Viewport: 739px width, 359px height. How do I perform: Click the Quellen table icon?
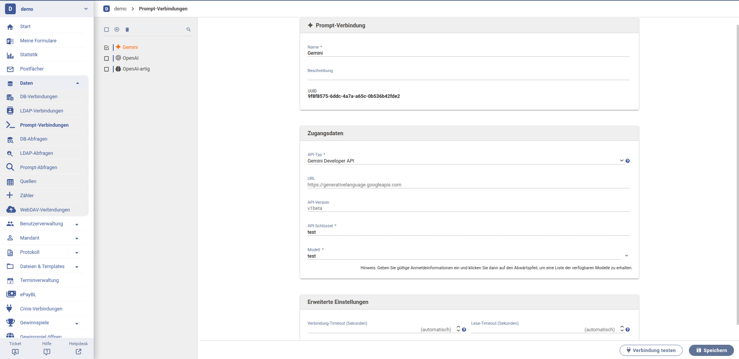(x=10, y=182)
